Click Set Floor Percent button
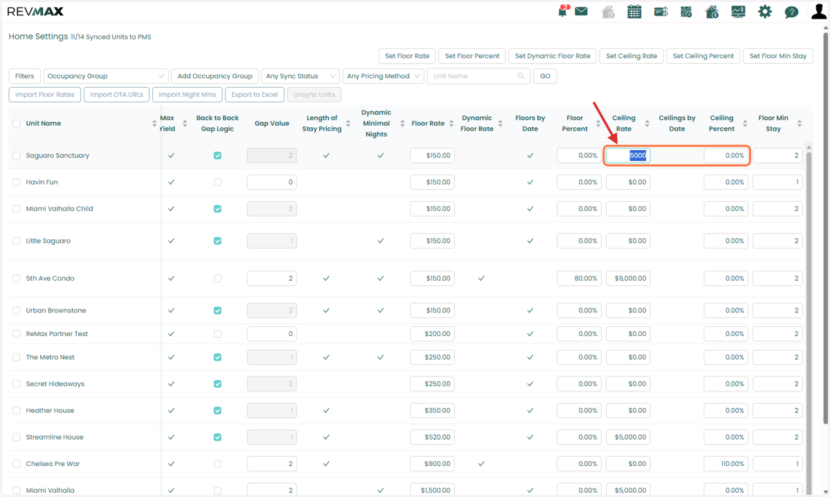This screenshot has height=497, width=830. tap(472, 56)
